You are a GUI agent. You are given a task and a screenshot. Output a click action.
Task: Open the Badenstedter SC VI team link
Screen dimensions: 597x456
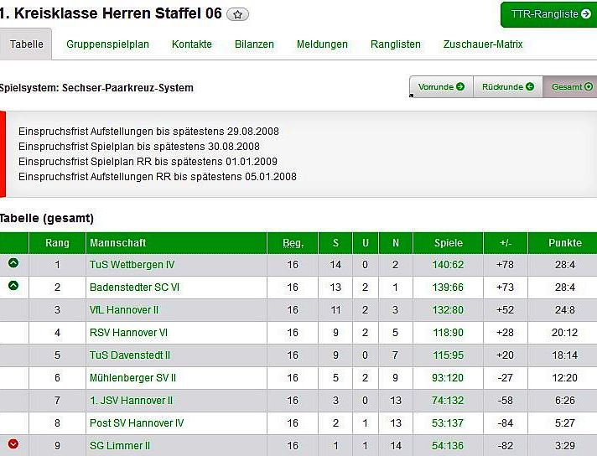pyautogui.click(x=134, y=288)
